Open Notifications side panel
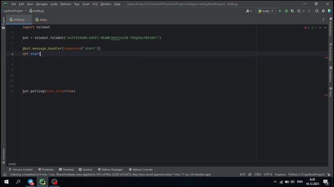Image resolution: width=334 pixels, height=187 pixels. pos(330,27)
